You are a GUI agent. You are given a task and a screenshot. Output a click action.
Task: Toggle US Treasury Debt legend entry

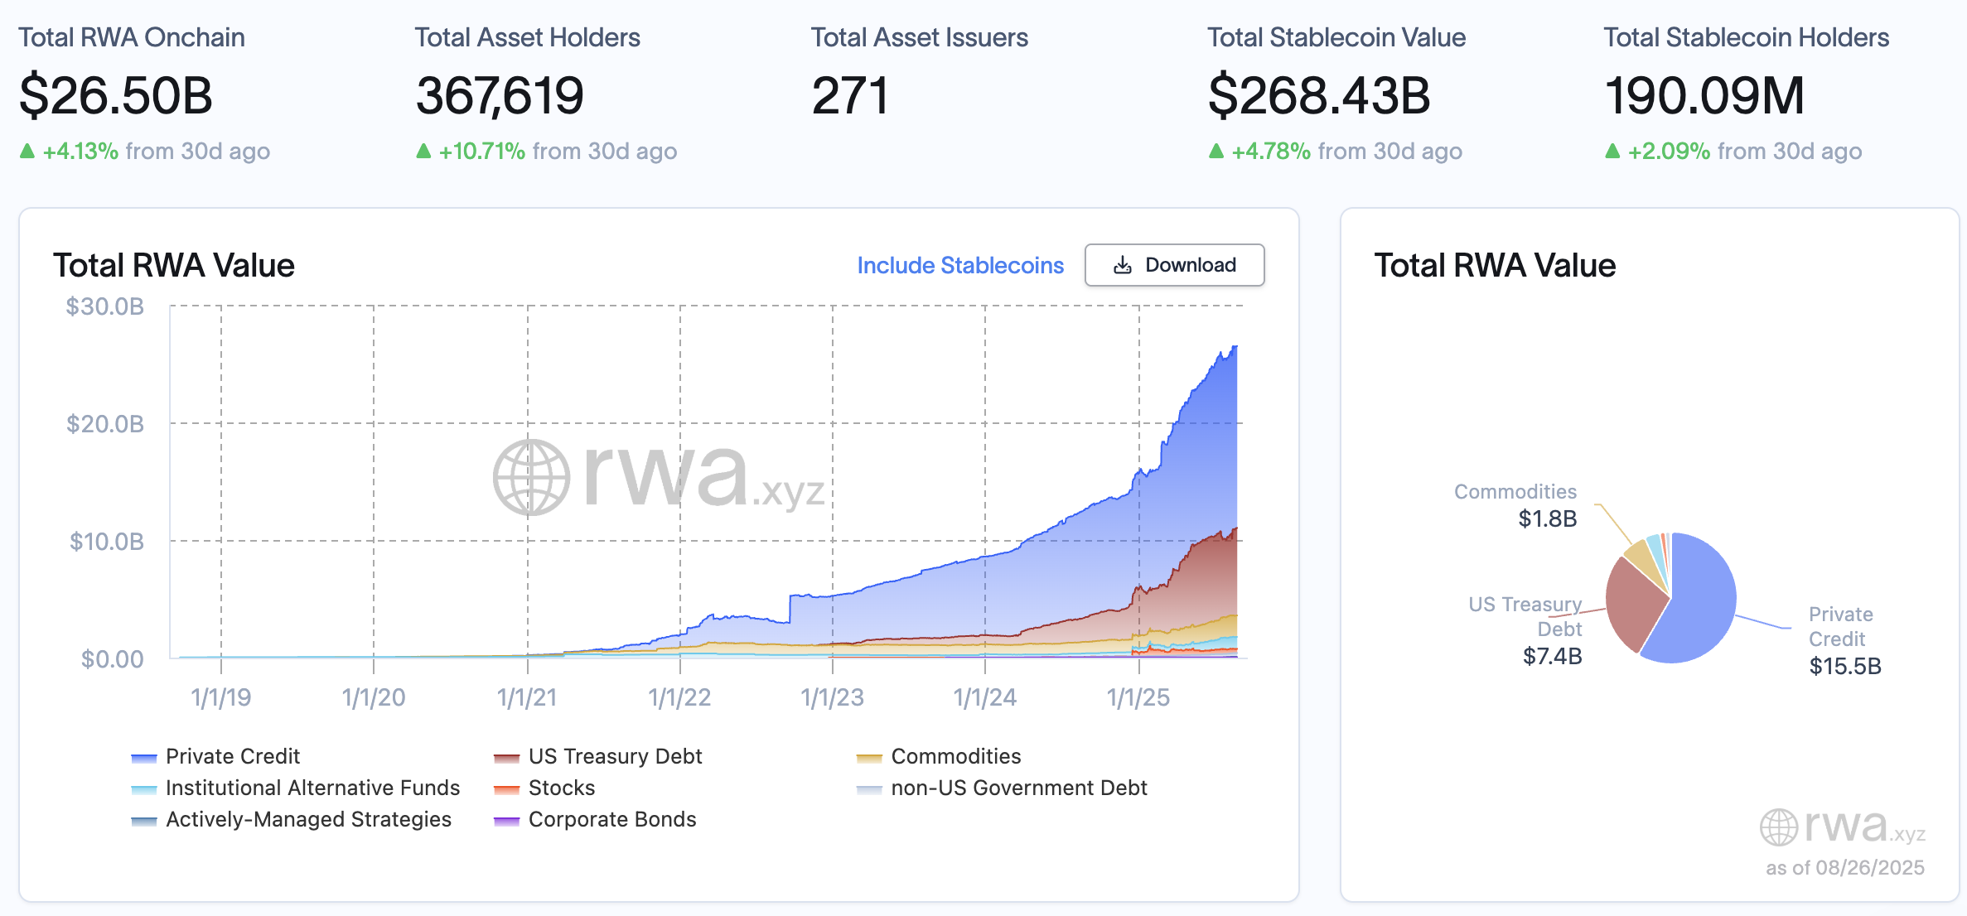tap(614, 756)
